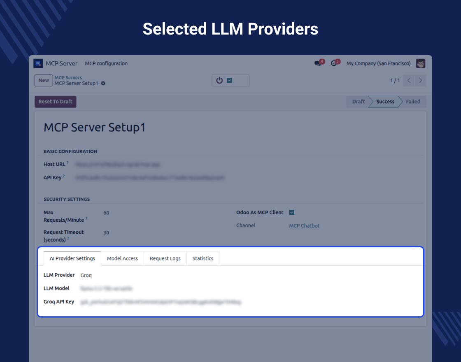461x362 pixels.
Task: Select the Failed status stage
Action: coord(413,102)
